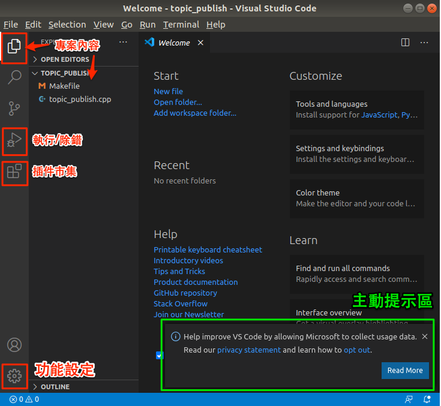The image size is (441, 406).
Task: Open the Selection menu
Action: pos(67,25)
